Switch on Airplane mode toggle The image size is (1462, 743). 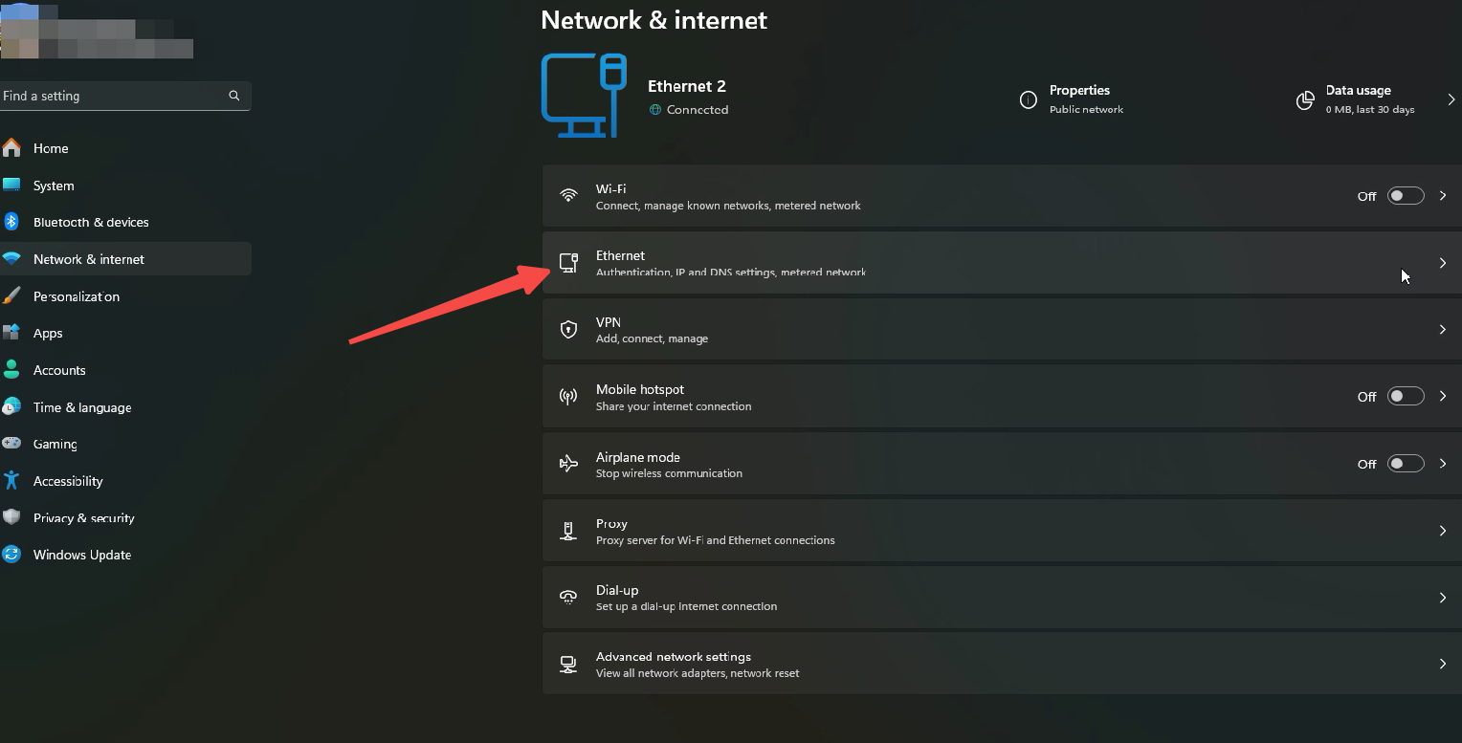[1406, 464]
